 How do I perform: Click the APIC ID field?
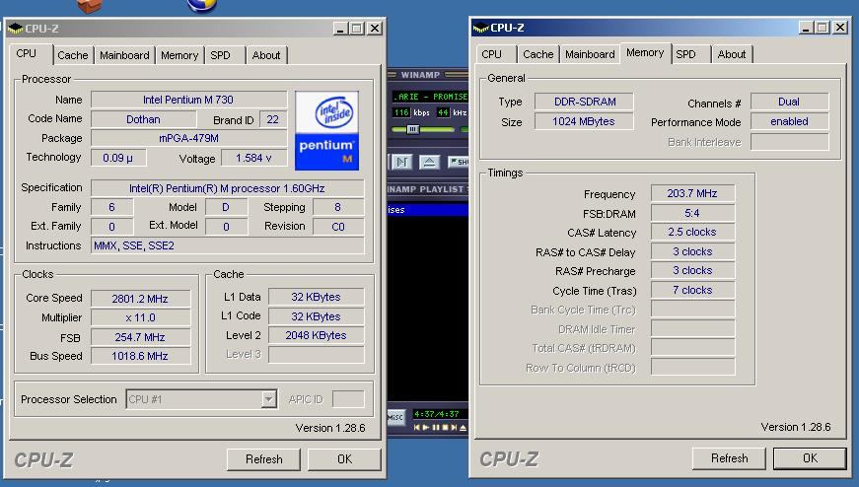[348, 399]
